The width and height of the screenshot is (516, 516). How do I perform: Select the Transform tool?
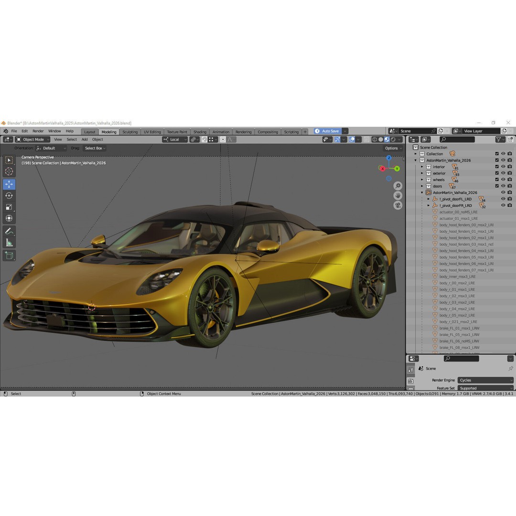[x=9, y=218]
